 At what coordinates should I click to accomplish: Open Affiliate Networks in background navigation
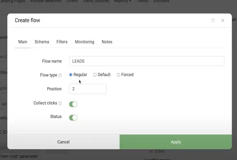point(46,1)
